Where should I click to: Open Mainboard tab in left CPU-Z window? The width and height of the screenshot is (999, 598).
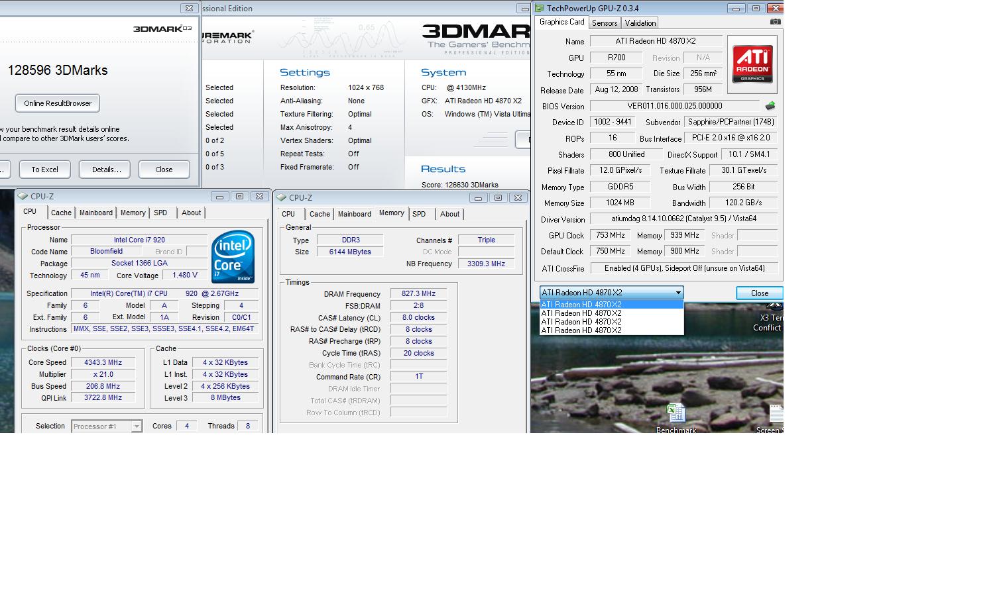click(96, 213)
